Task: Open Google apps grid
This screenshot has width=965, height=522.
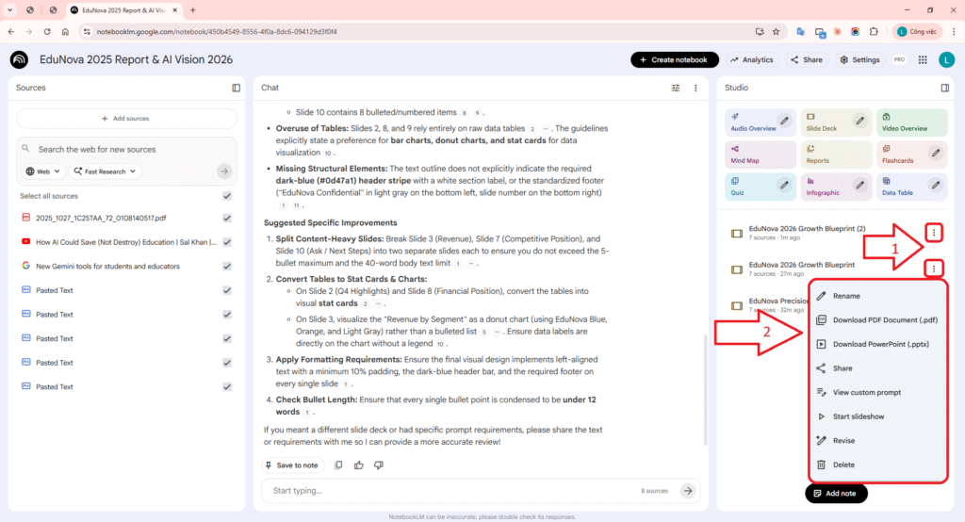Action: pos(921,59)
